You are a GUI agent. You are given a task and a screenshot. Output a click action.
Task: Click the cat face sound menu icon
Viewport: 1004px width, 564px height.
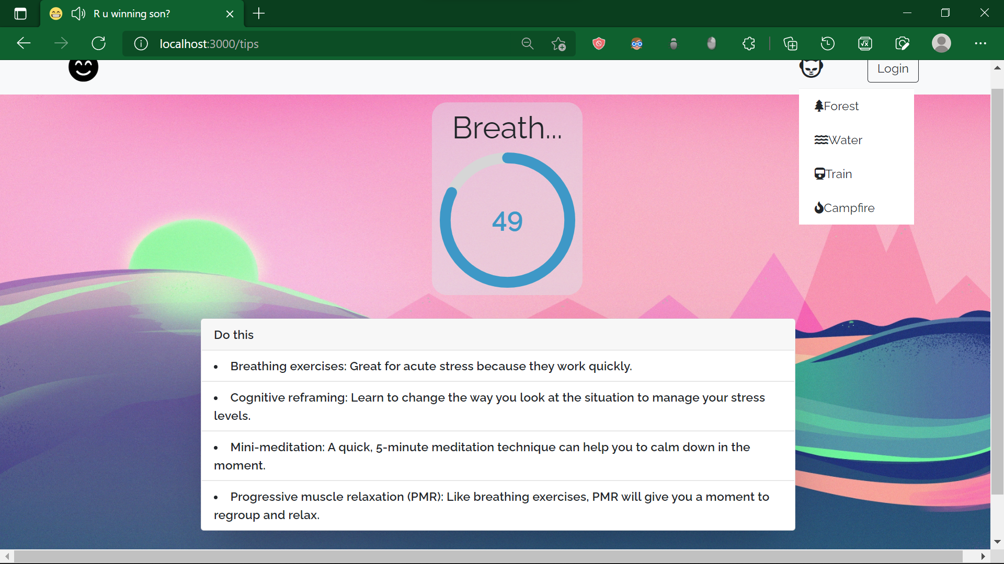[x=811, y=68]
